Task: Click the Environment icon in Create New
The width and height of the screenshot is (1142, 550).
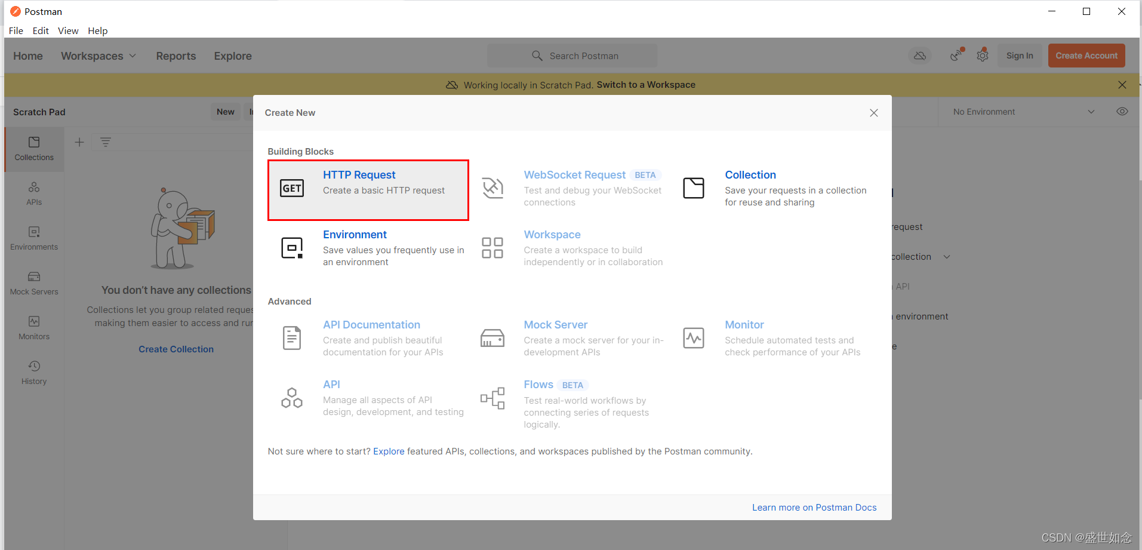Action: click(x=292, y=248)
